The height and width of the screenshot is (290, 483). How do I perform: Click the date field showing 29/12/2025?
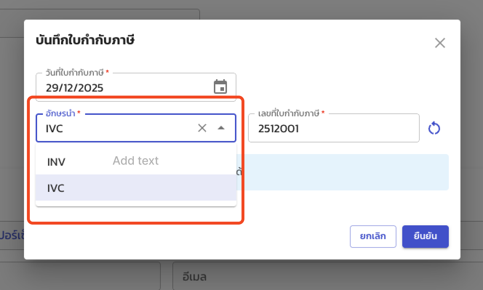tap(109, 87)
